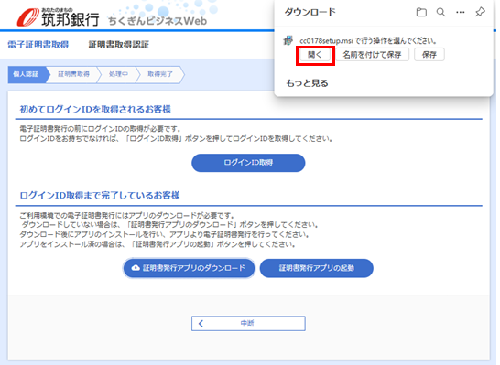Viewport: 500px width, 365px height.
Task: Click the search downloads magnifier icon
Action: pos(440,13)
